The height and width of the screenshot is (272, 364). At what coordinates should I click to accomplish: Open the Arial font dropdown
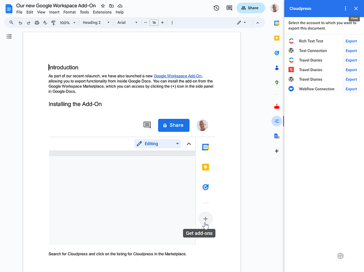pyautogui.click(x=127, y=23)
